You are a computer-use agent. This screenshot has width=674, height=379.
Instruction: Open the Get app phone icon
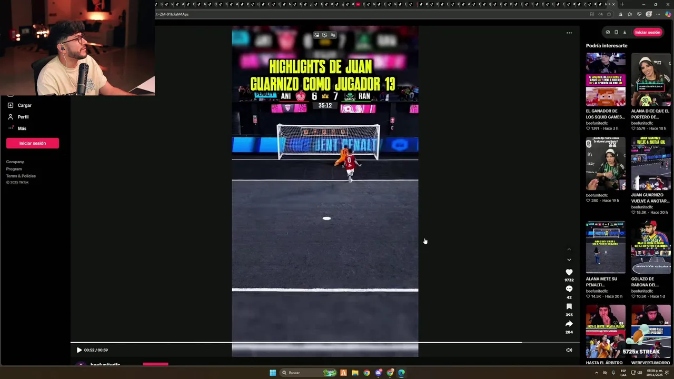click(x=616, y=32)
